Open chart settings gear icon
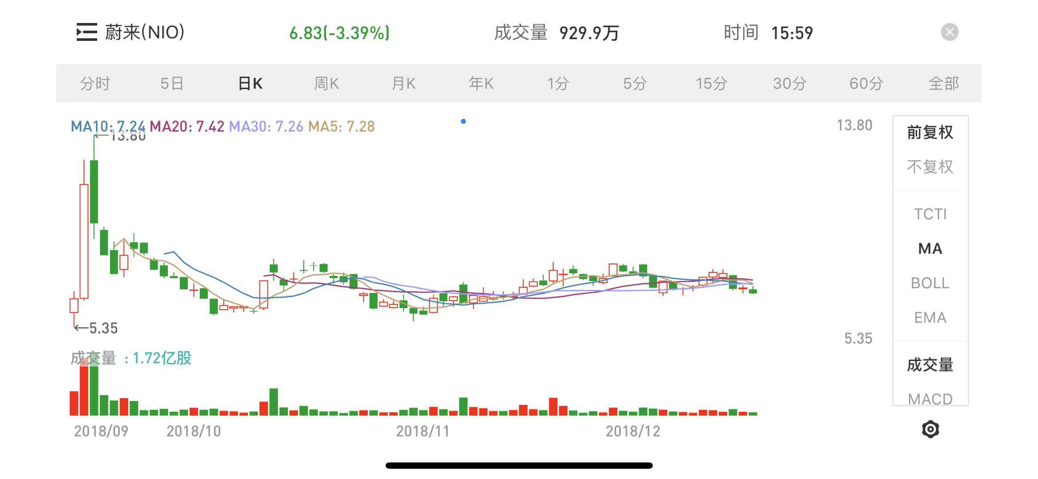The image size is (1038, 479). pos(930,429)
